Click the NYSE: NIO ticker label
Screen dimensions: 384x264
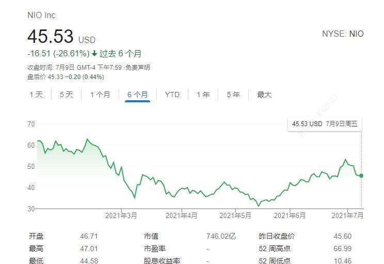[x=343, y=34]
